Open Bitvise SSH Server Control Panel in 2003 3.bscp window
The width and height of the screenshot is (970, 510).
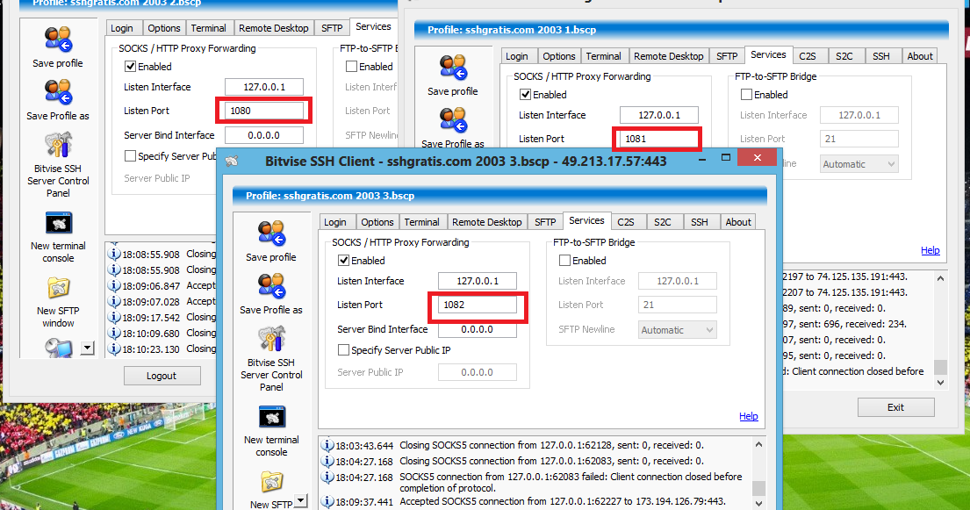click(271, 339)
